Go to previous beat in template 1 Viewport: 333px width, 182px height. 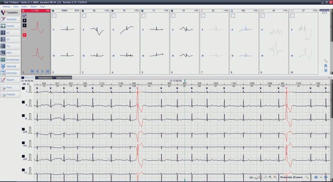[x=38, y=71]
